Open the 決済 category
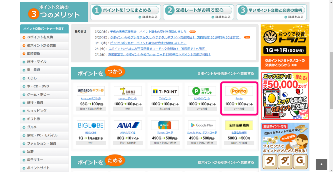 coord(44,152)
